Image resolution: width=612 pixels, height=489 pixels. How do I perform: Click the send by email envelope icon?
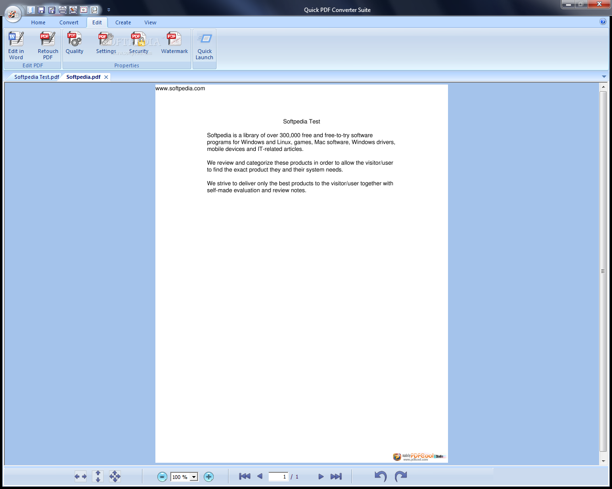click(x=84, y=10)
